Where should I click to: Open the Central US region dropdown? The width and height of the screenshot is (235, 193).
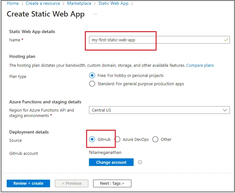(159, 110)
